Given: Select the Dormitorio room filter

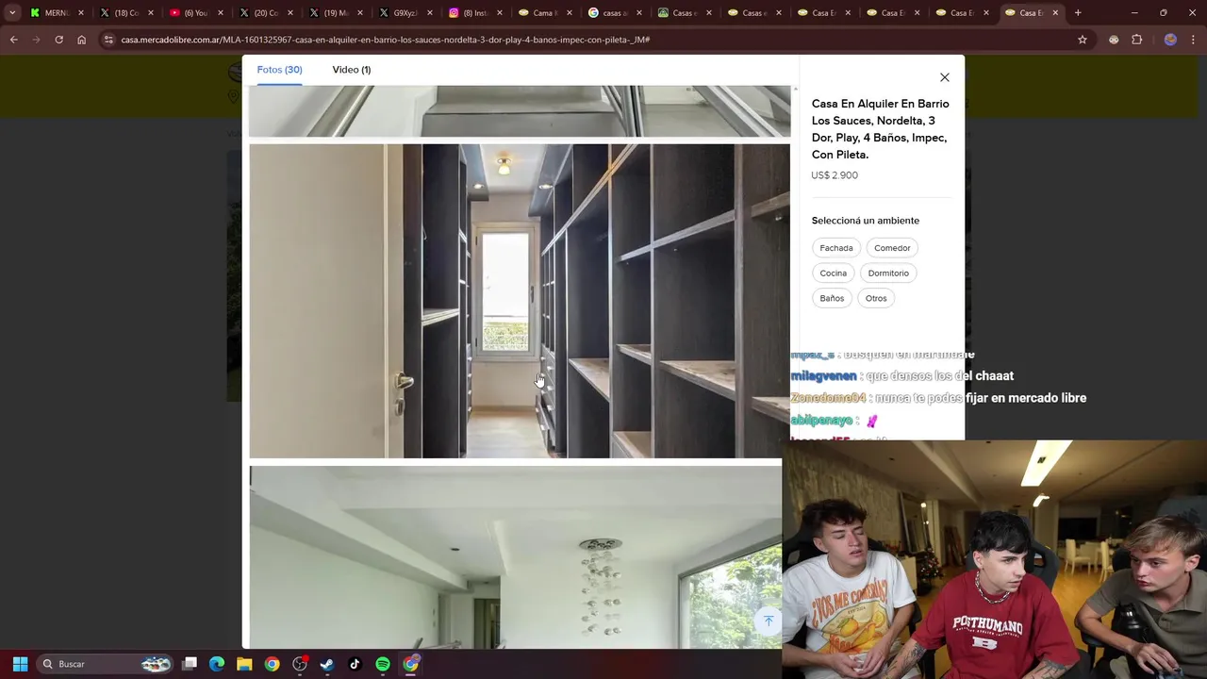Looking at the screenshot, I should (x=888, y=273).
